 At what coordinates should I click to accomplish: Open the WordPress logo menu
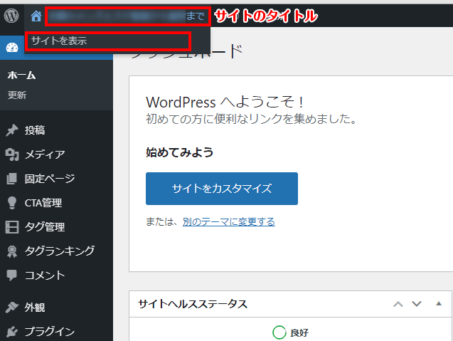click(x=11, y=16)
